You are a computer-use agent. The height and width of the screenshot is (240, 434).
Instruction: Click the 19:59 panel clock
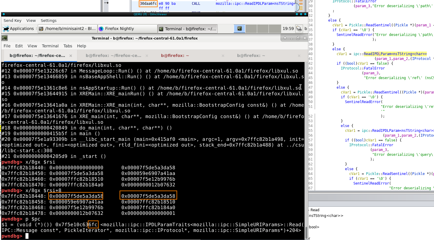(288, 29)
